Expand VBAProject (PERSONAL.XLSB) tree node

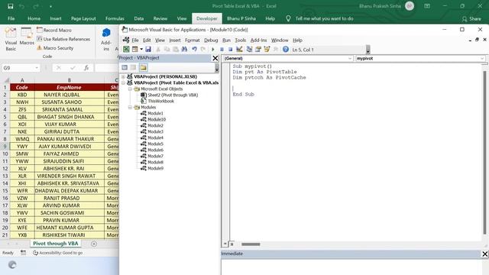pyautogui.click(x=123, y=76)
